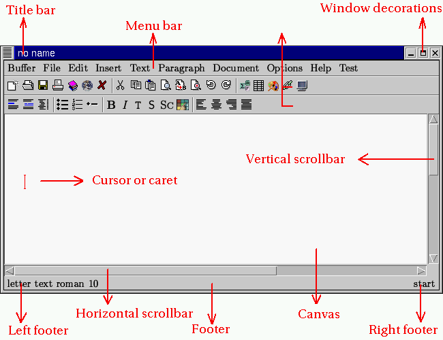Click the scroll down arrow of vertical scrollbar
Viewport: 443px width, 340px height.
[x=433, y=258]
